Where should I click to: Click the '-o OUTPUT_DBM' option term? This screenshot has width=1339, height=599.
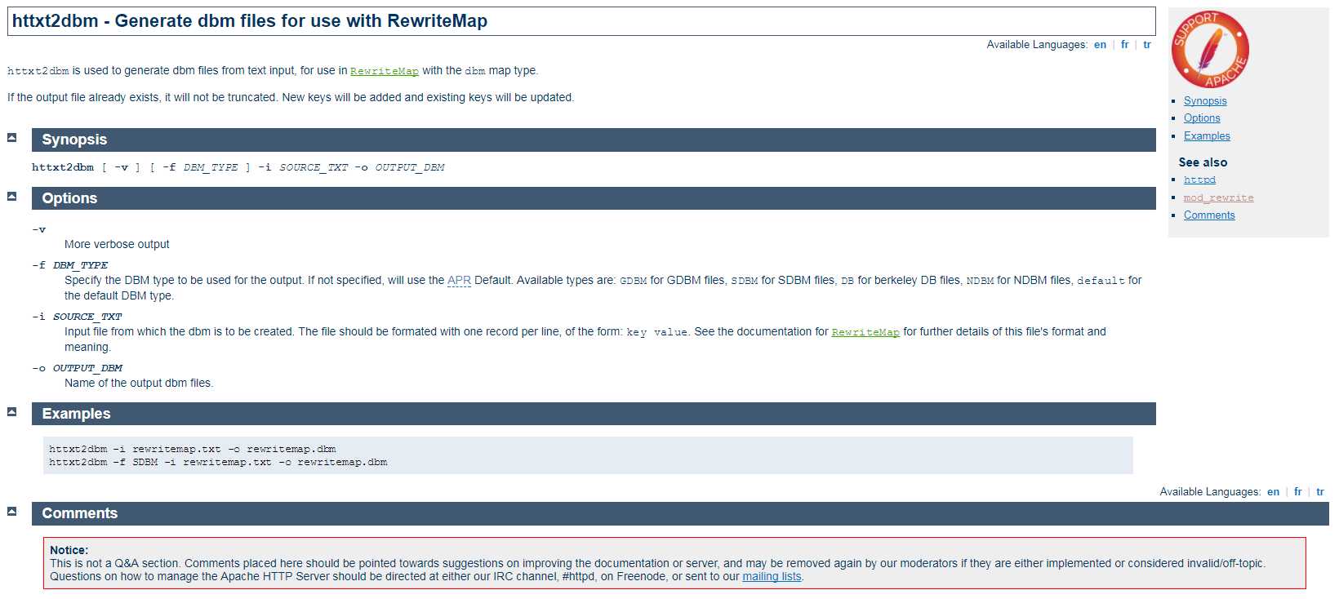tap(77, 368)
